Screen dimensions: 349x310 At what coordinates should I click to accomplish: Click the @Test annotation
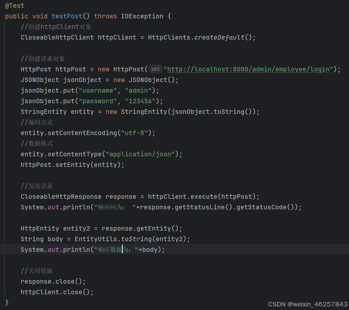[x=14, y=5]
